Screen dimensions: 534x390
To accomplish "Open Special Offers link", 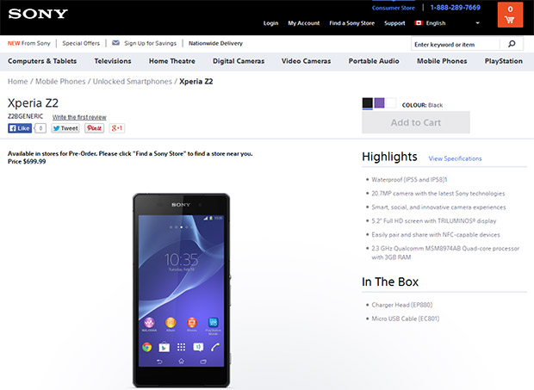I will coord(81,43).
